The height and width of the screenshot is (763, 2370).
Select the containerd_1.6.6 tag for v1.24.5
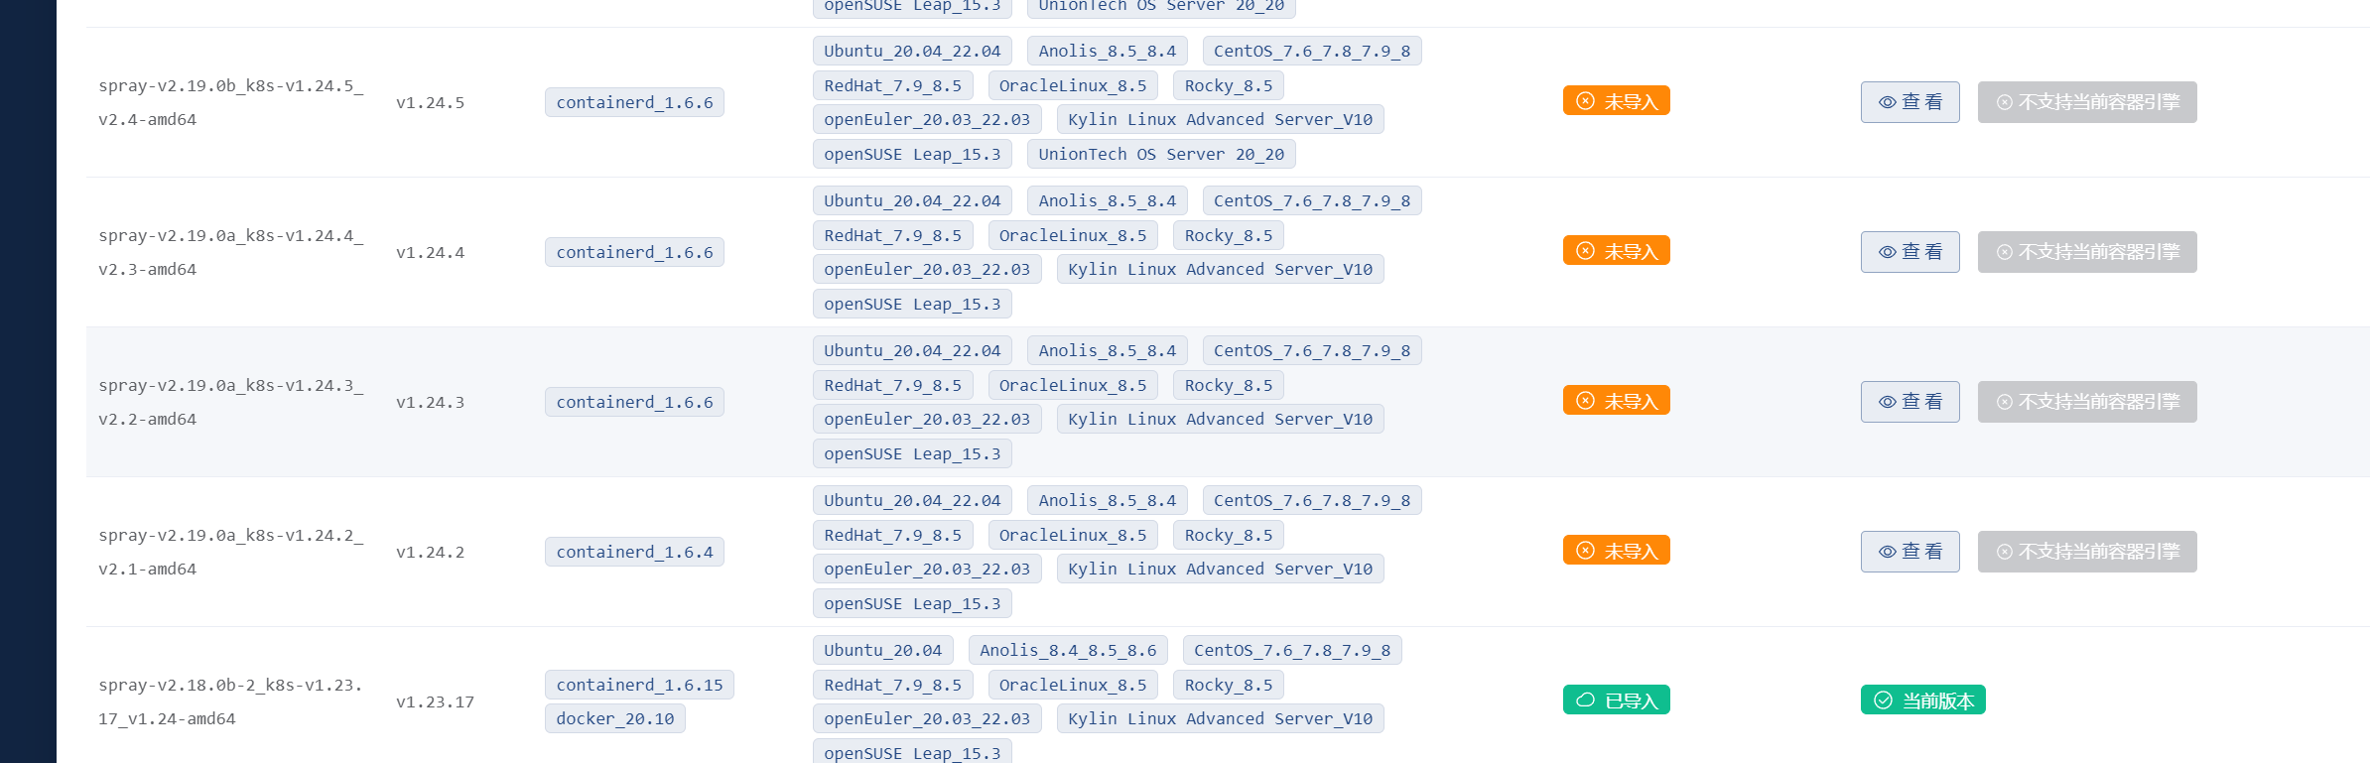(x=634, y=101)
